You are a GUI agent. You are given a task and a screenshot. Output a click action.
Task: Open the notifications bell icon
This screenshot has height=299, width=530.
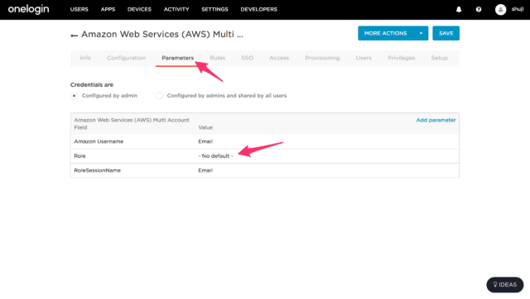click(x=459, y=9)
